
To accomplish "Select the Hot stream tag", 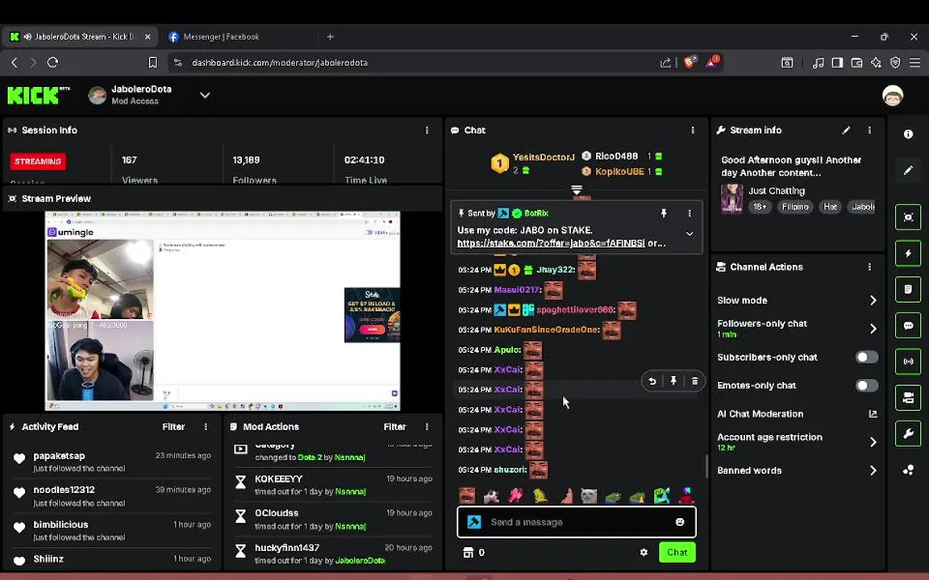I will (x=830, y=206).
